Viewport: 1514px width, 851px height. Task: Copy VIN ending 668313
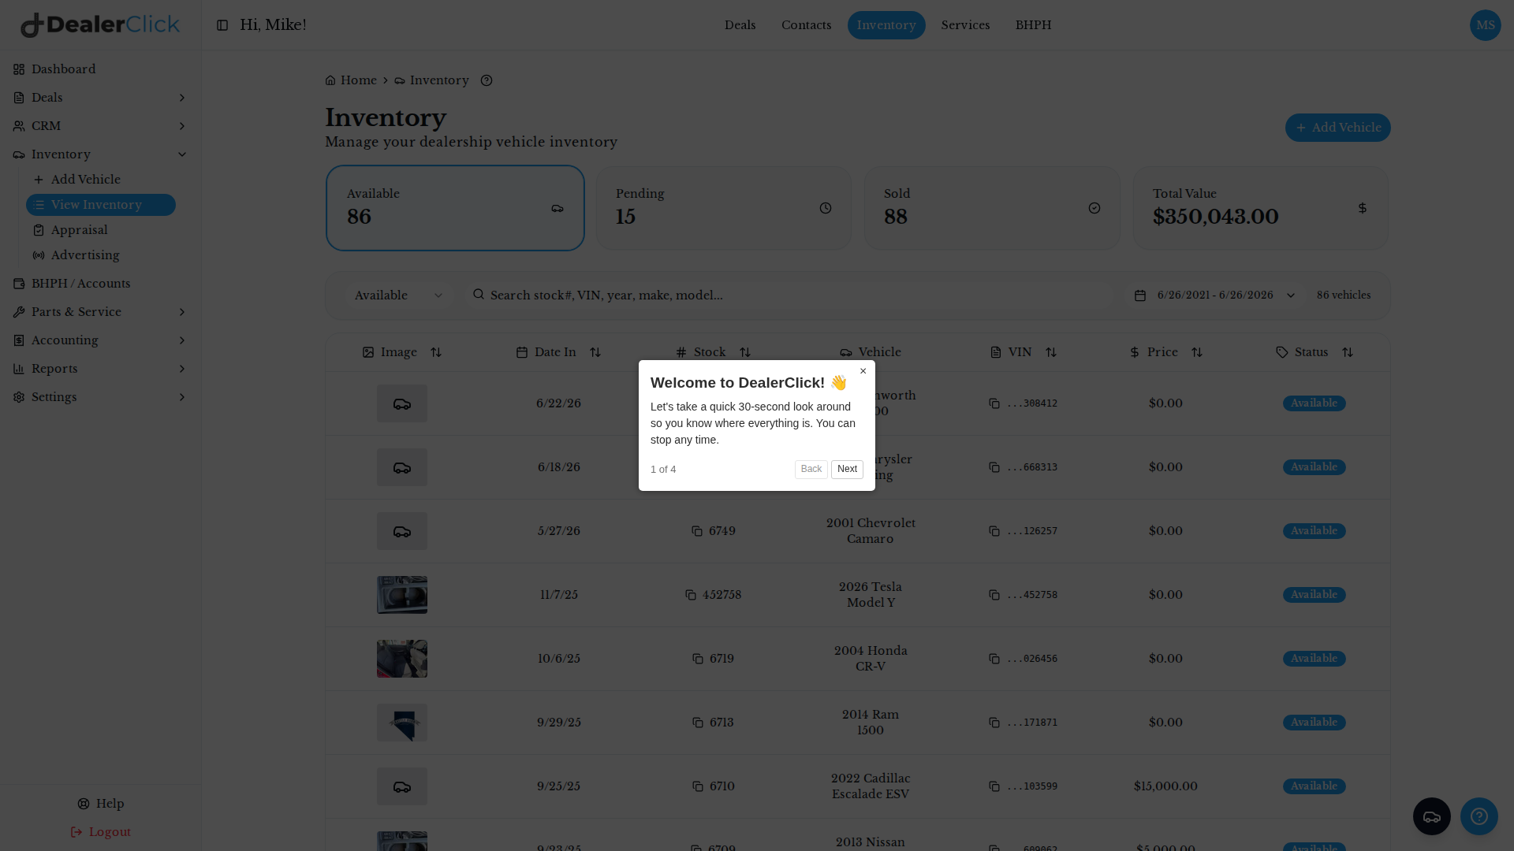pyautogui.click(x=994, y=467)
